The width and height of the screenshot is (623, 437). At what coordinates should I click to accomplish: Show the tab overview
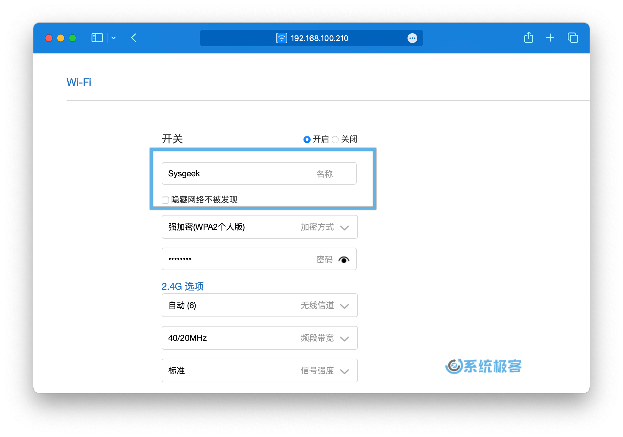point(573,38)
